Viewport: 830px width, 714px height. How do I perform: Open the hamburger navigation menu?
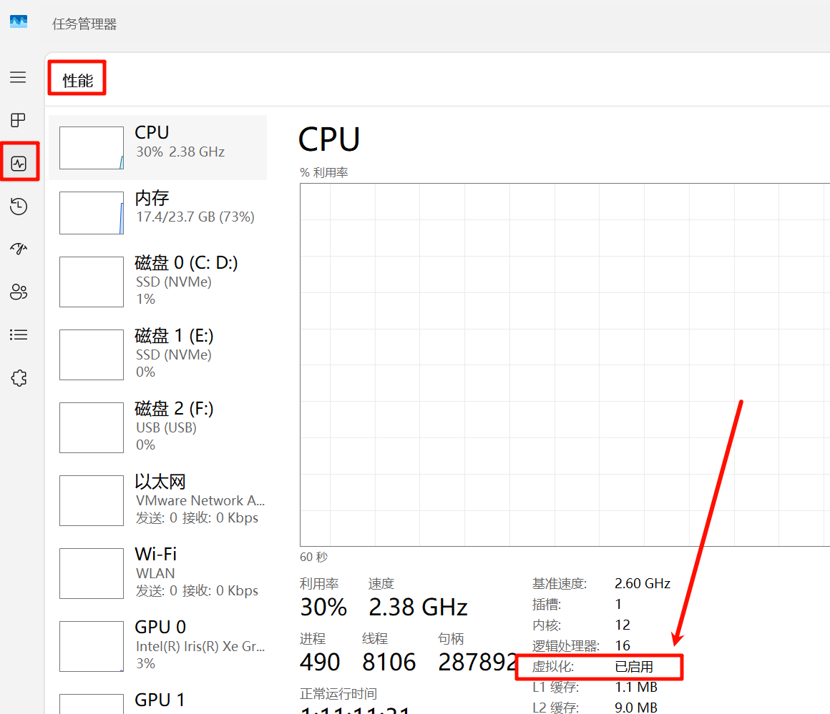coord(18,77)
